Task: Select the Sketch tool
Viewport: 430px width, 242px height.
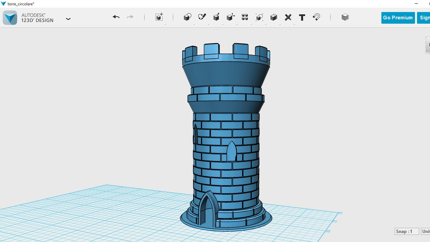Action: pyautogui.click(x=202, y=17)
